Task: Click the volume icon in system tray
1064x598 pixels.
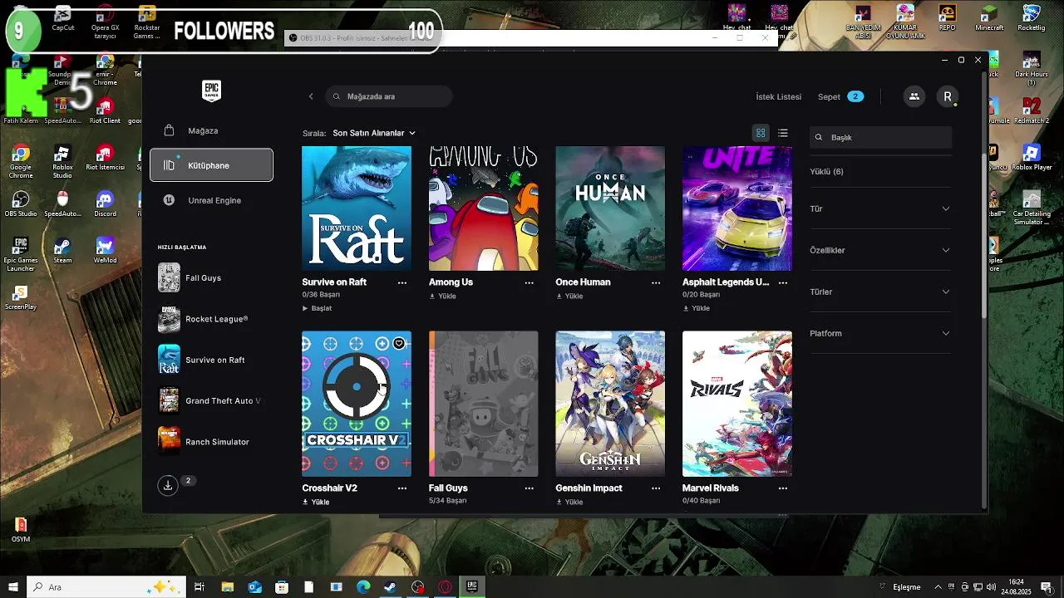Action: click(x=991, y=587)
